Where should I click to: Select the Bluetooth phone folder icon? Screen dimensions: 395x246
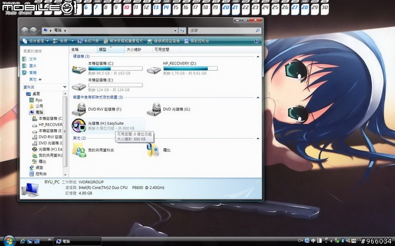154,150
